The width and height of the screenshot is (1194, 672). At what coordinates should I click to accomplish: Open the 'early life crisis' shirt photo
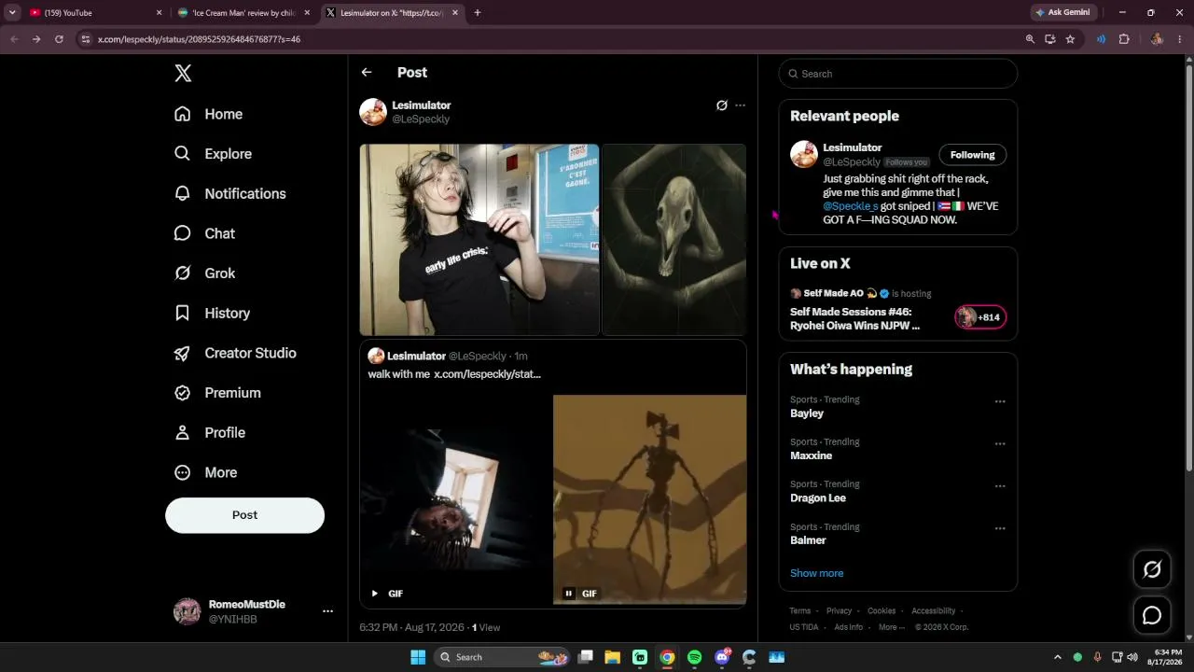point(479,240)
